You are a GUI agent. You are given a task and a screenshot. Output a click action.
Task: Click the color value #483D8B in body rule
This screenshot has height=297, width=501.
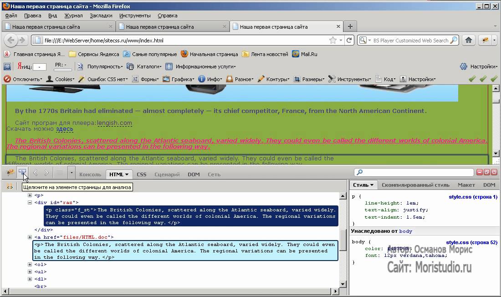click(x=399, y=248)
